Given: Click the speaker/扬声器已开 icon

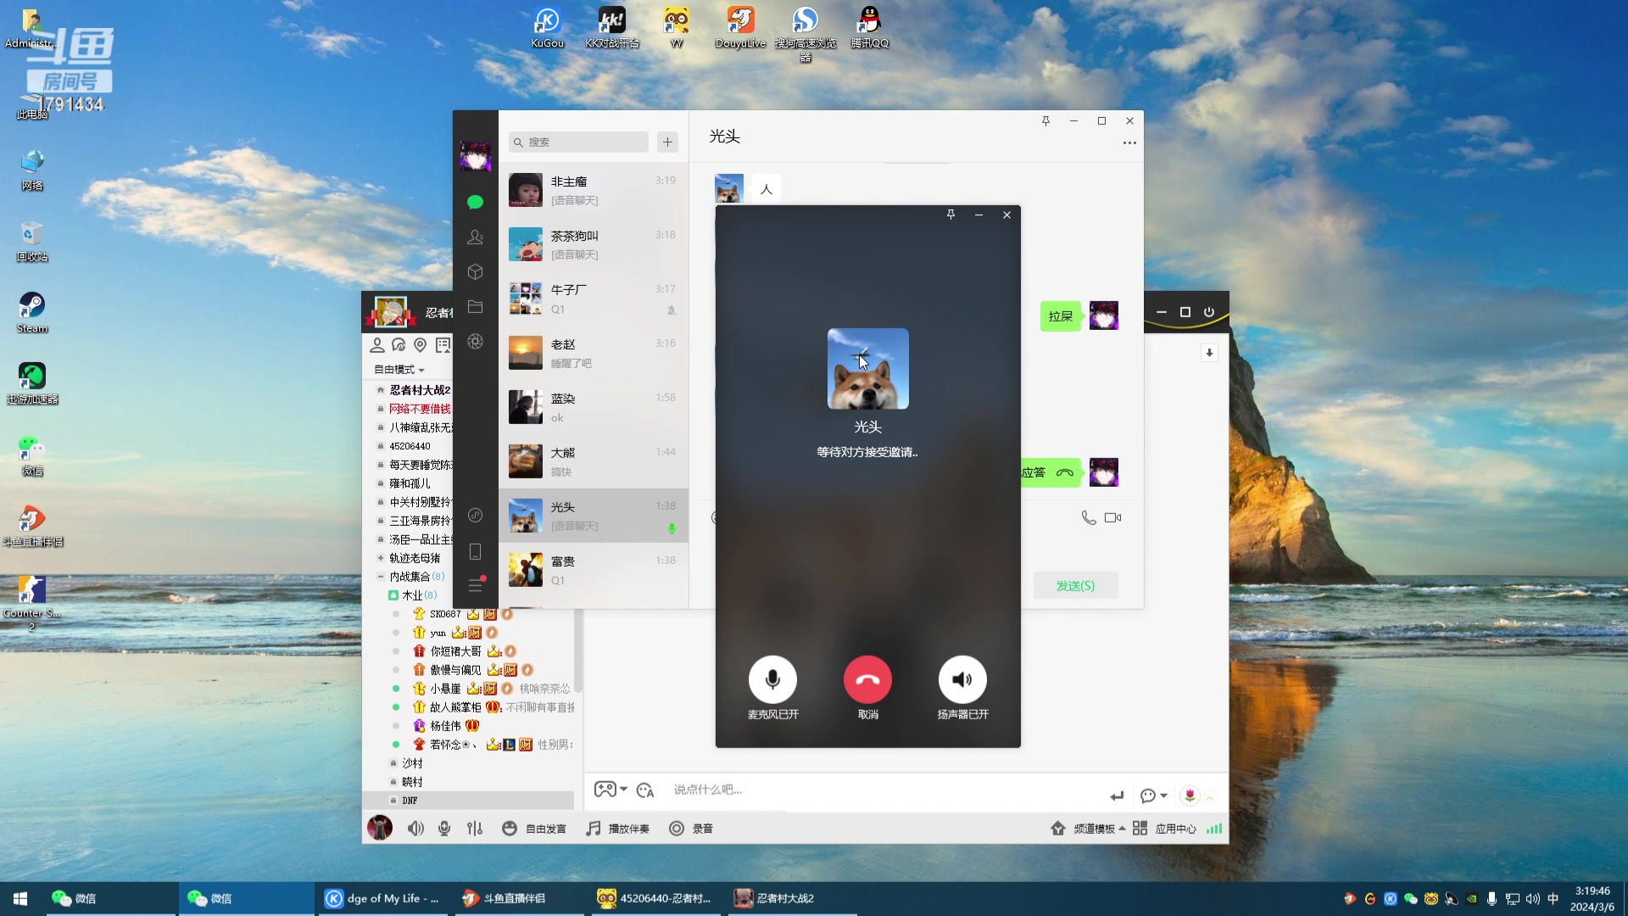Looking at the screenshot, I should click(962, 679).
